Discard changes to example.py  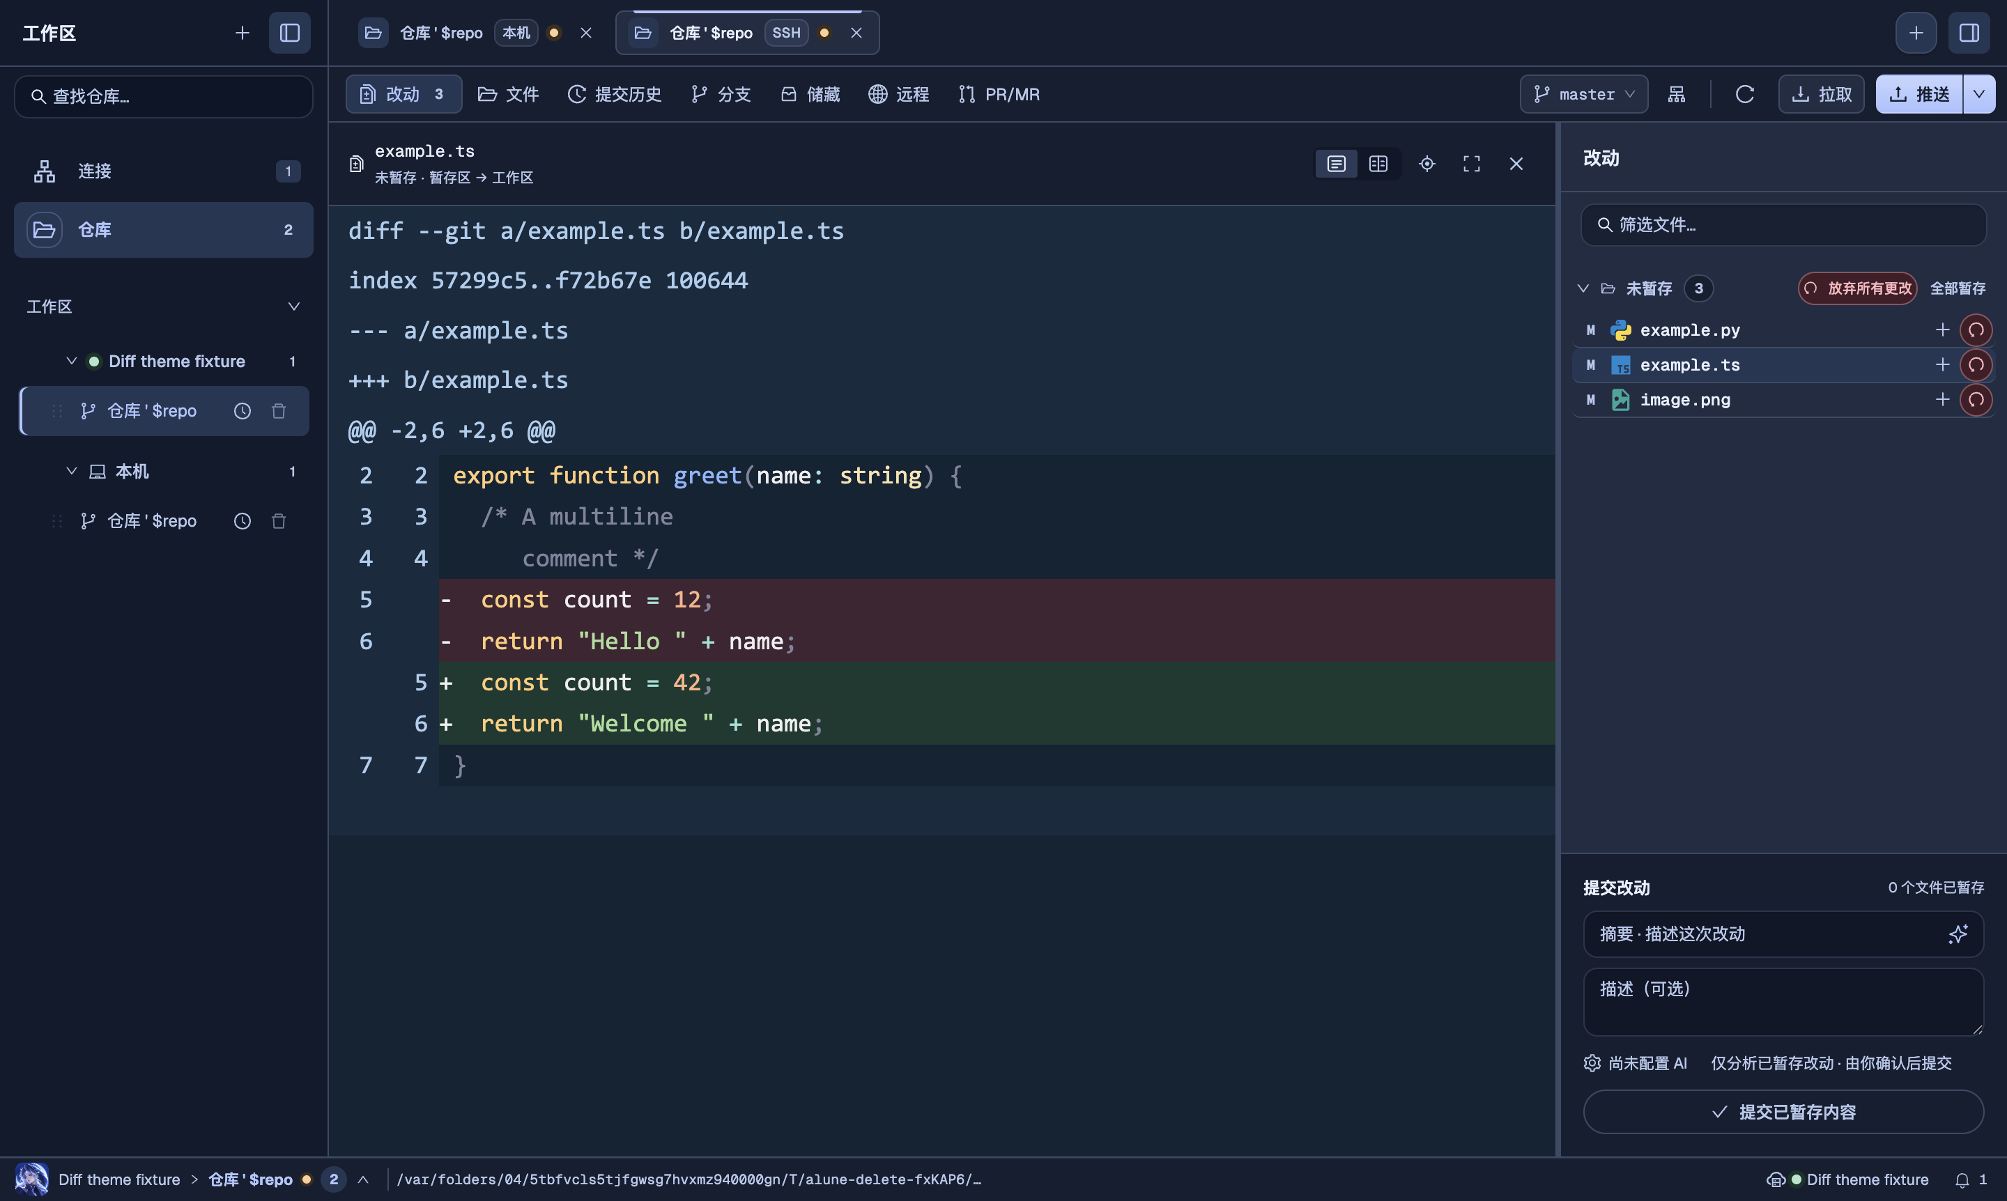[x=1976, y=330]
